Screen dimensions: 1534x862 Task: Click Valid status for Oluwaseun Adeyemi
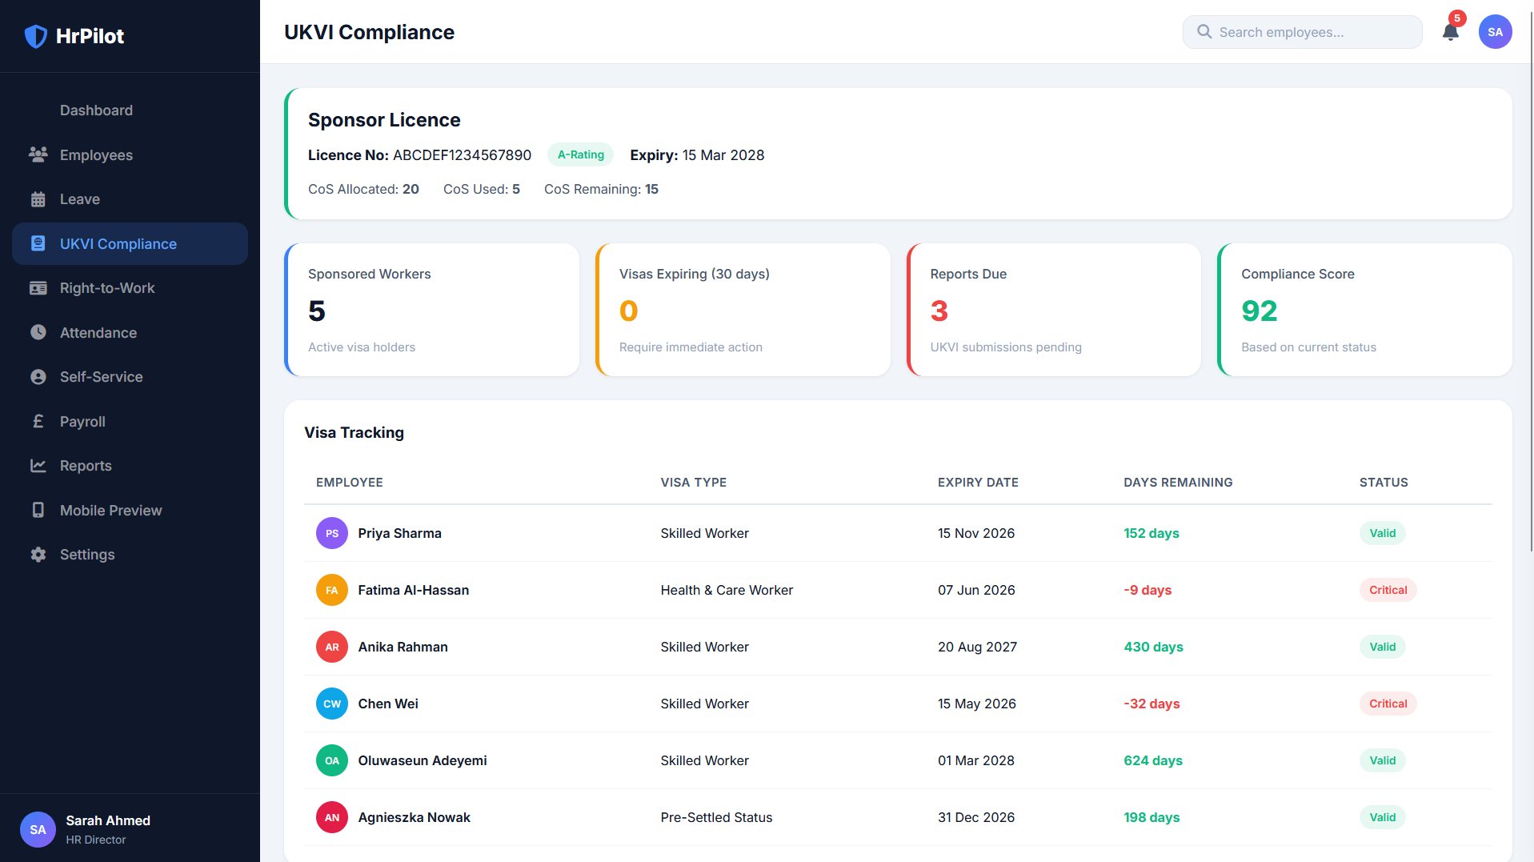[1382, 760]
